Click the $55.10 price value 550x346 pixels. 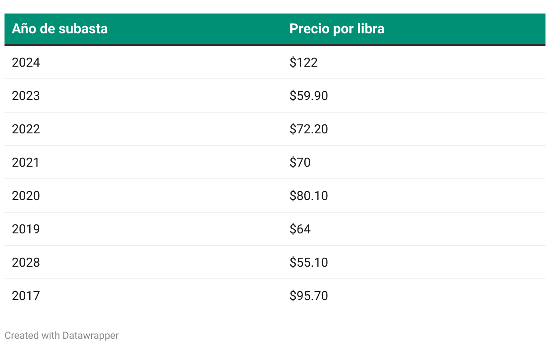308,262
